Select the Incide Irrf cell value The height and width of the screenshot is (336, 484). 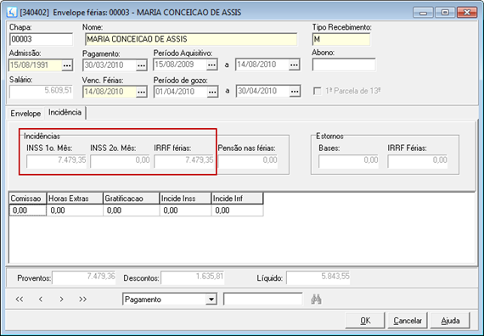coord(237,210)
